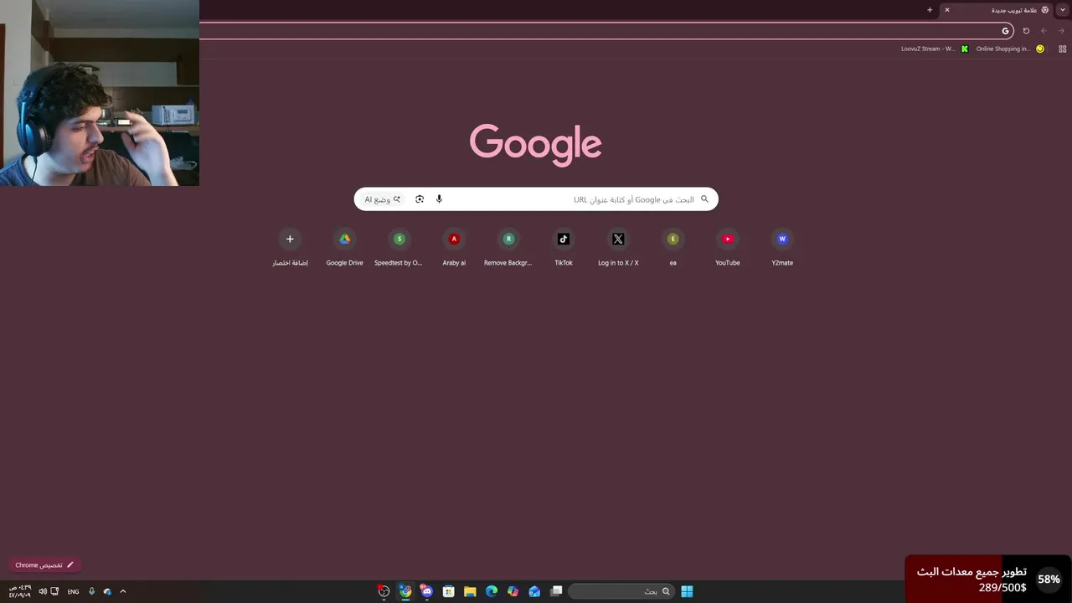Start voice search with the microphone icon
The height and width of the screenshot is (603, 1072).
click(x=439, y=199)
